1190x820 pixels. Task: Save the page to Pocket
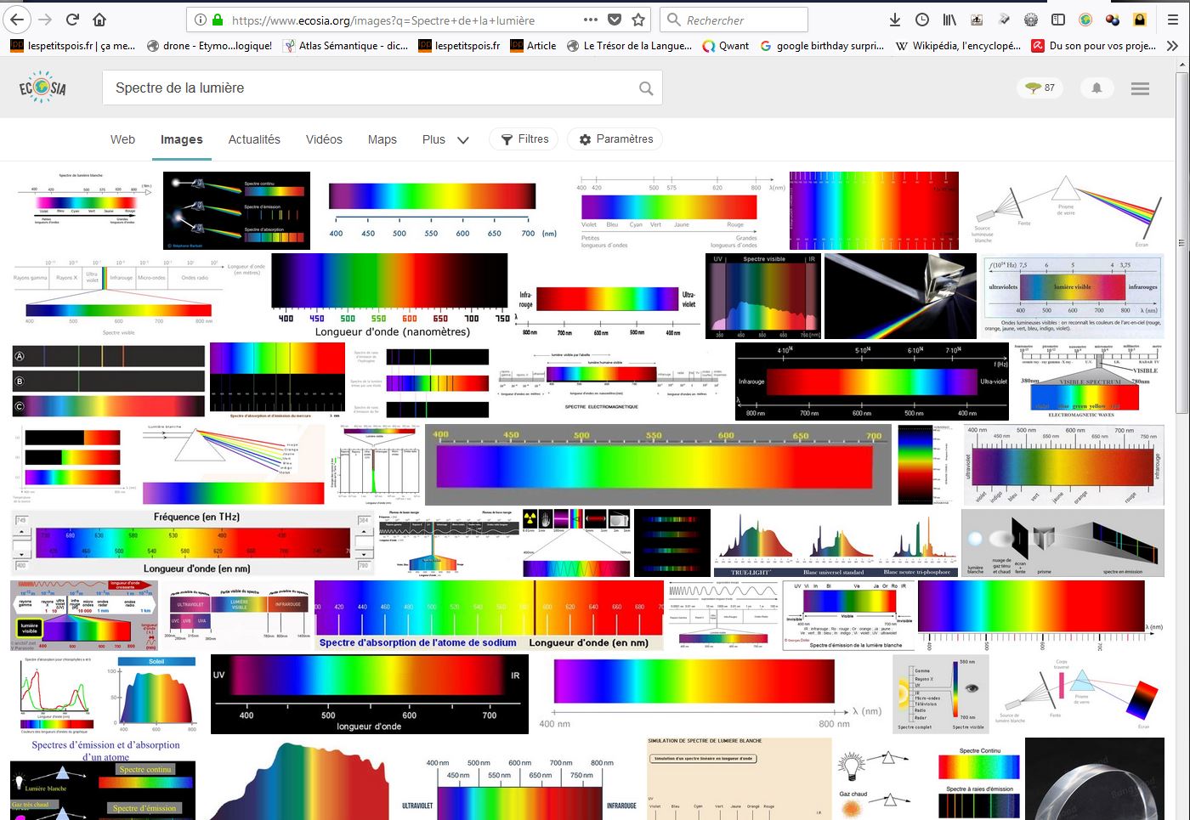pos(615,20)
